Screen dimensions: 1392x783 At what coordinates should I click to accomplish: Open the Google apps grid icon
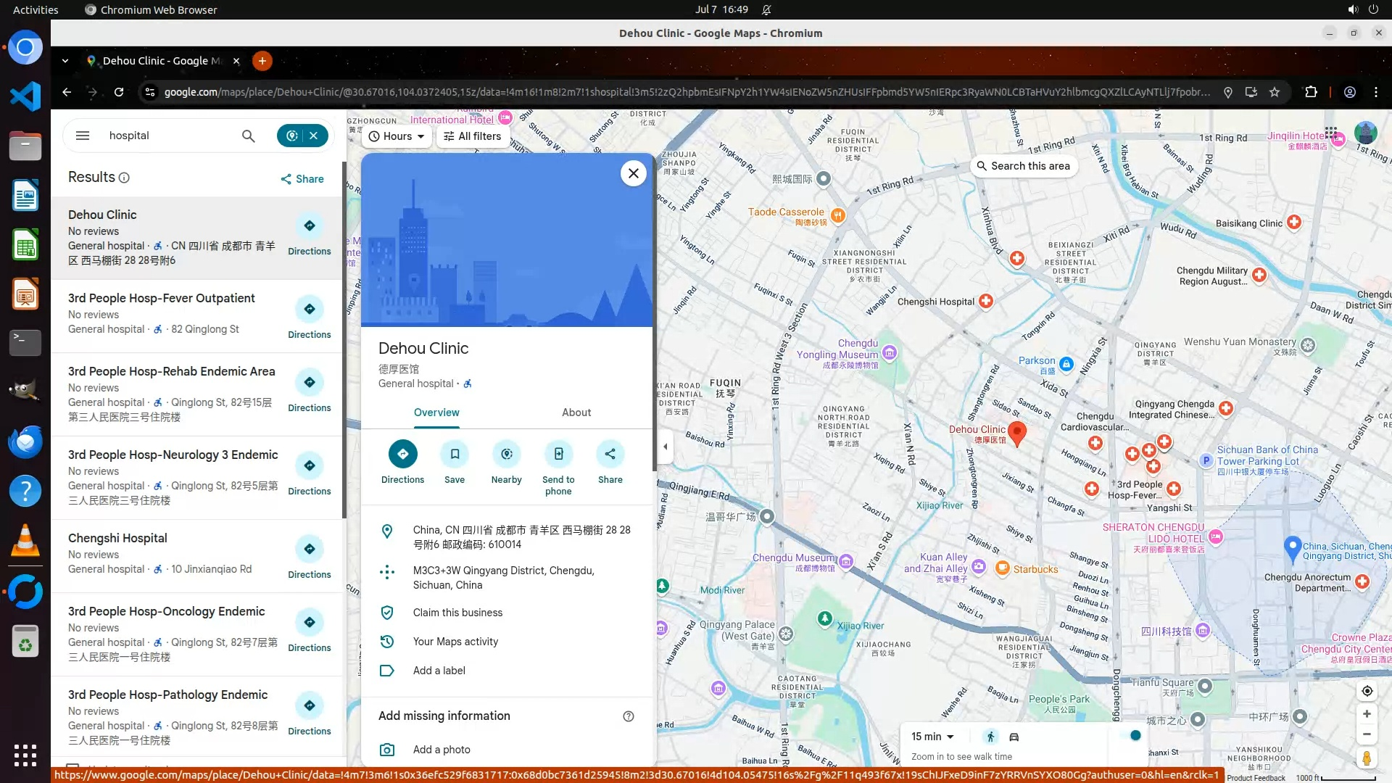pos(1330,133)
